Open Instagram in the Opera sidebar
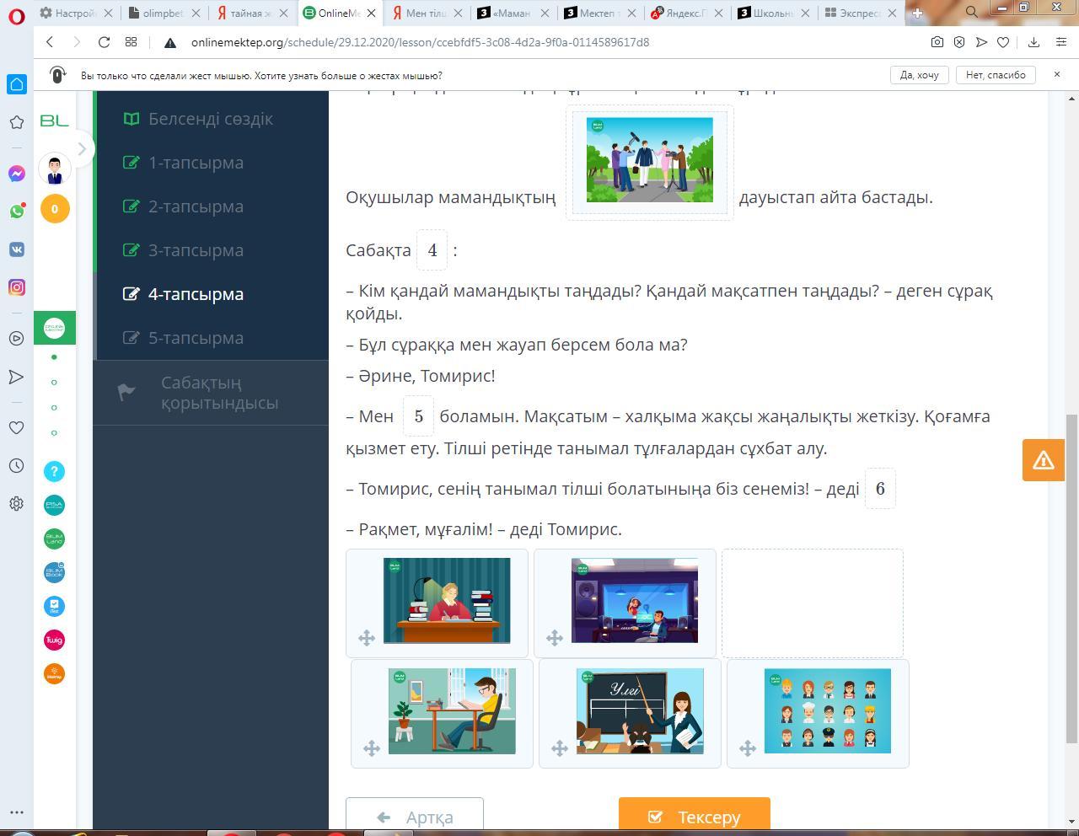Image resolution: width=1079 pixels, height=836 pixels. (x=17, y=287)
